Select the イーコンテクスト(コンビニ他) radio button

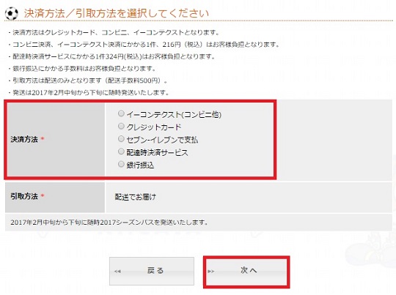pyautogui.click(x=121, y=113)
